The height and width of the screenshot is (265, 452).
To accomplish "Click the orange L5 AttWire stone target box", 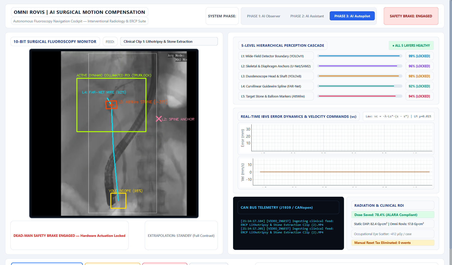I will (x=111, y=104).
